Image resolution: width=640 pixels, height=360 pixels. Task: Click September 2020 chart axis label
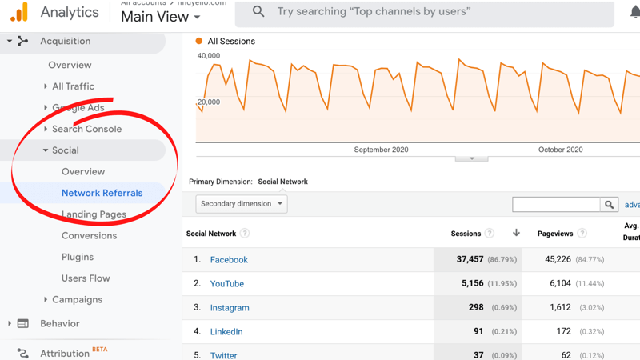click(x=382, y=150)
